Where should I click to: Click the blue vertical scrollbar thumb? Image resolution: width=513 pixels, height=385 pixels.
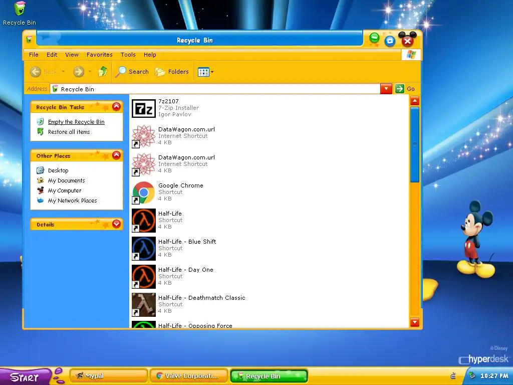pos(414,144)
